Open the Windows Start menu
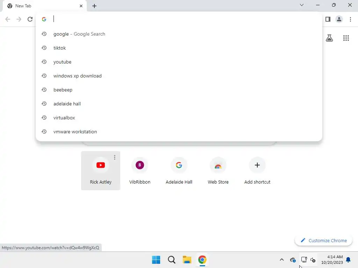Viewport: 358px width, 268px height. point(156,260)
